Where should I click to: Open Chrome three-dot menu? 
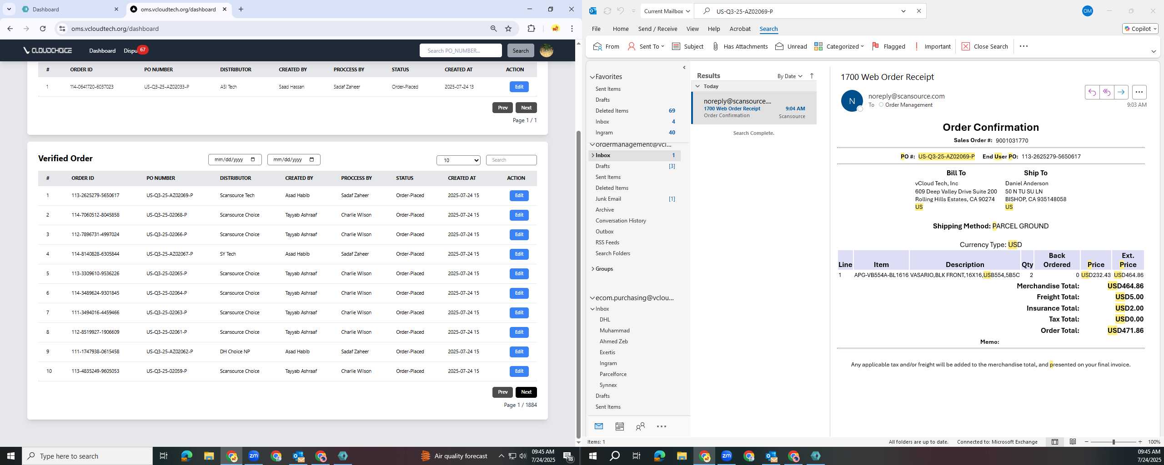[572, 29]
